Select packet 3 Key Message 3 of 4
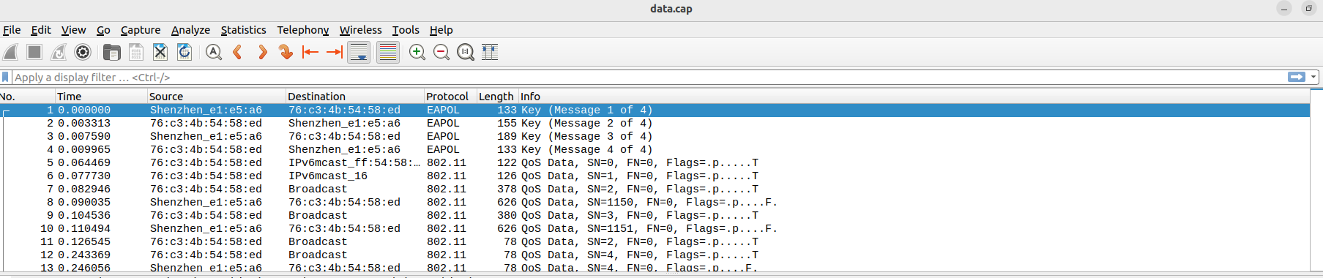 click(x=655, y=136)
